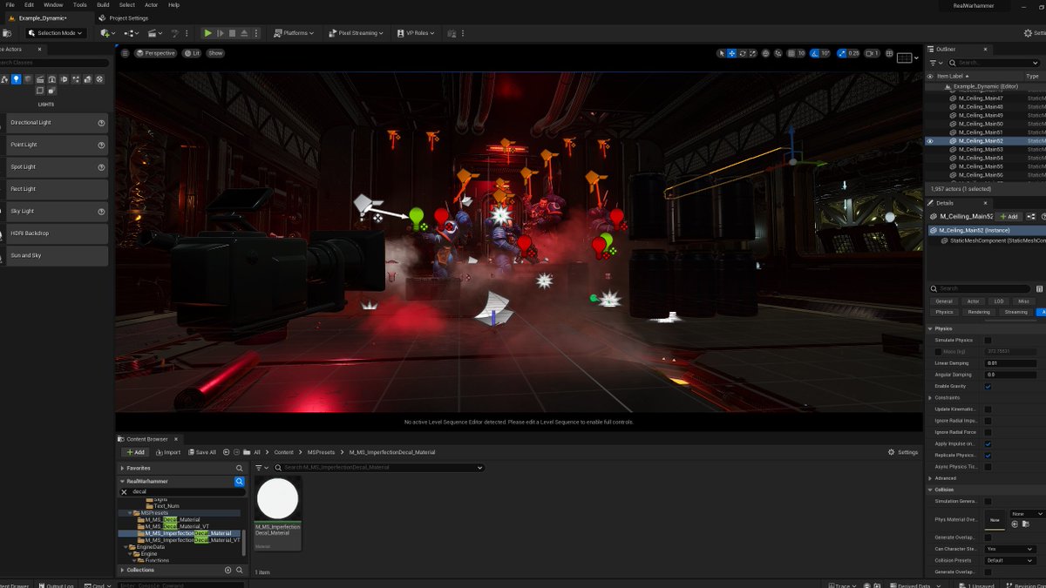Click the Details property matrix grid icon
The width and height of the screenshot is (1046, 588).
point(1039,288)
